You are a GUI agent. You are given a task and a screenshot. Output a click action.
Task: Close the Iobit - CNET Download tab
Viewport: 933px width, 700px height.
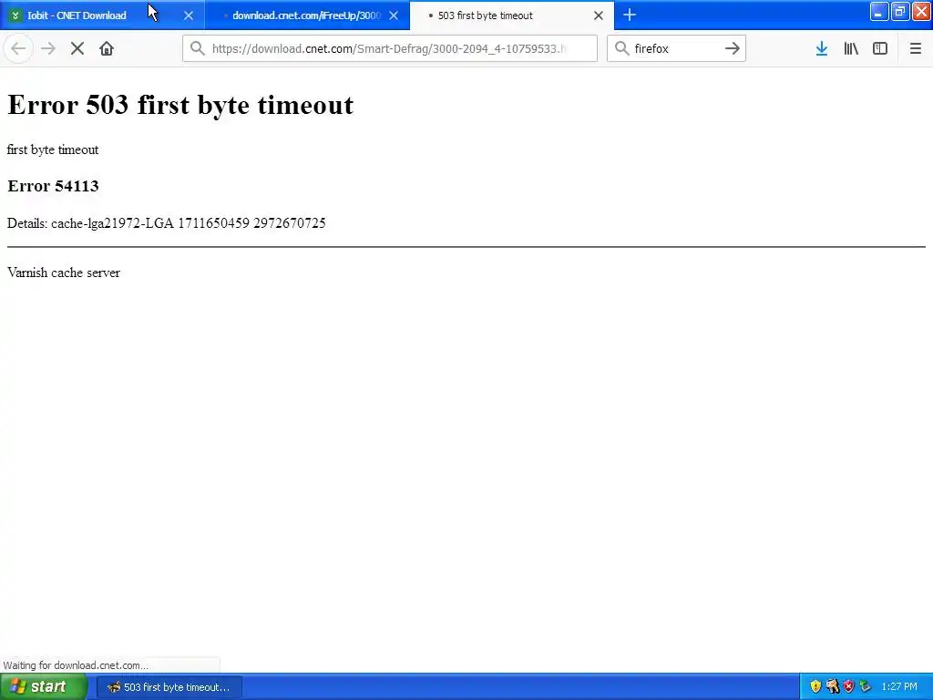pyautogui.click(x=189, y=15)
